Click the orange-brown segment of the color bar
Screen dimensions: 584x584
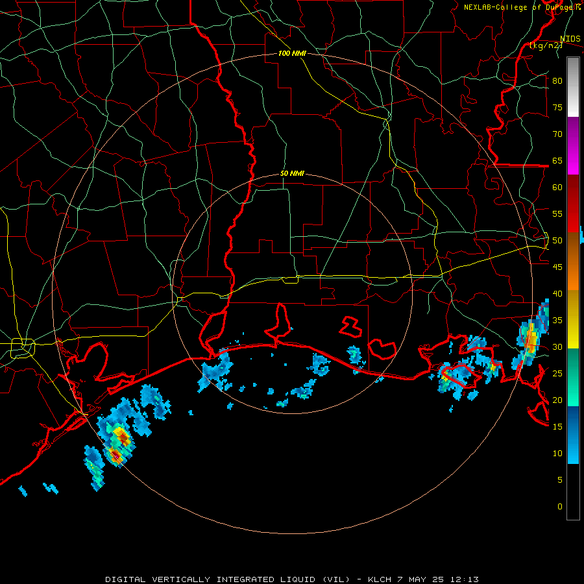tap(573, 261)
